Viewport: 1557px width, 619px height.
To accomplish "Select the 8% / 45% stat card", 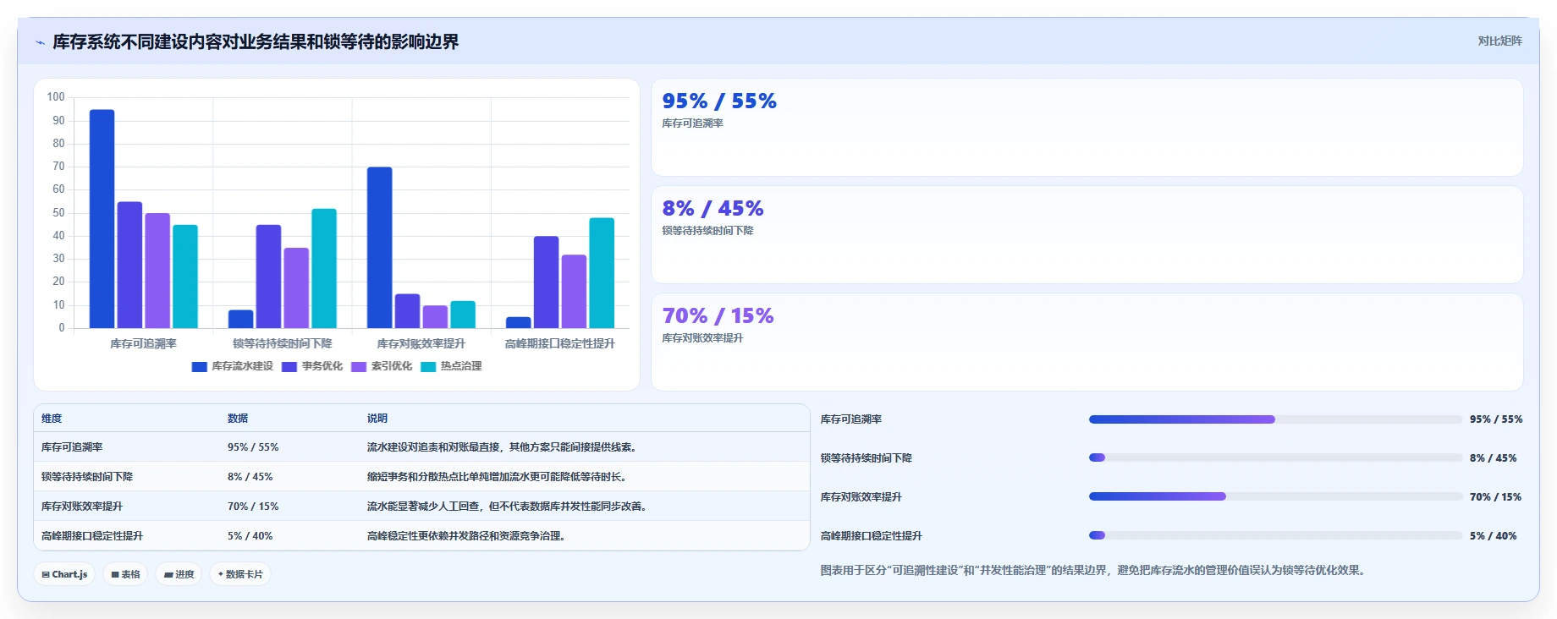I will point(1087,235).
